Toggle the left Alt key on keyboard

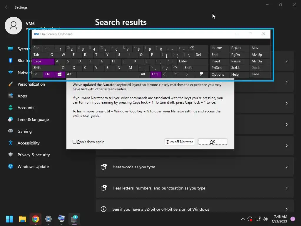tap(71, 74)
